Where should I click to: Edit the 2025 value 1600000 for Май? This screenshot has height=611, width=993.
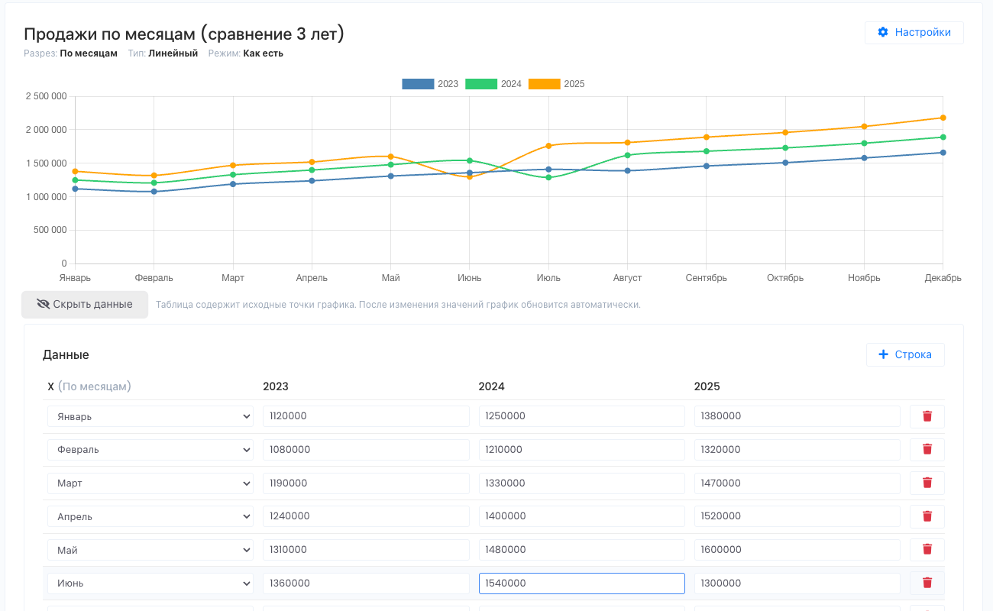(797, 550)
